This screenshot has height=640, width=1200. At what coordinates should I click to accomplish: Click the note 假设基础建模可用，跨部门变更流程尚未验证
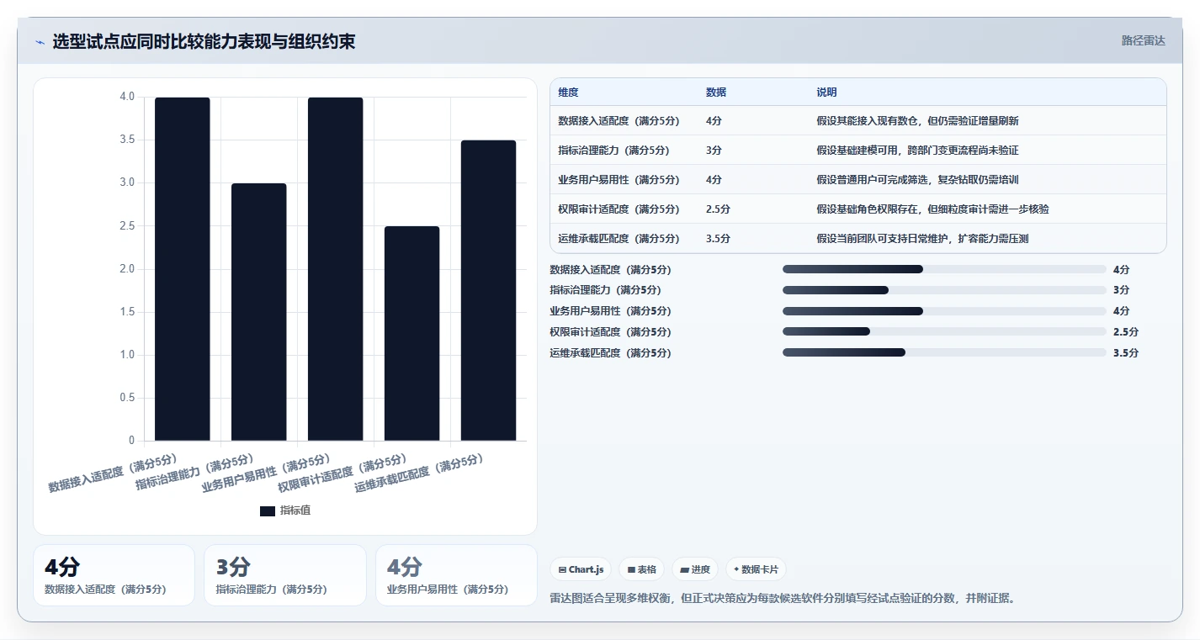[x=917, y=151]
